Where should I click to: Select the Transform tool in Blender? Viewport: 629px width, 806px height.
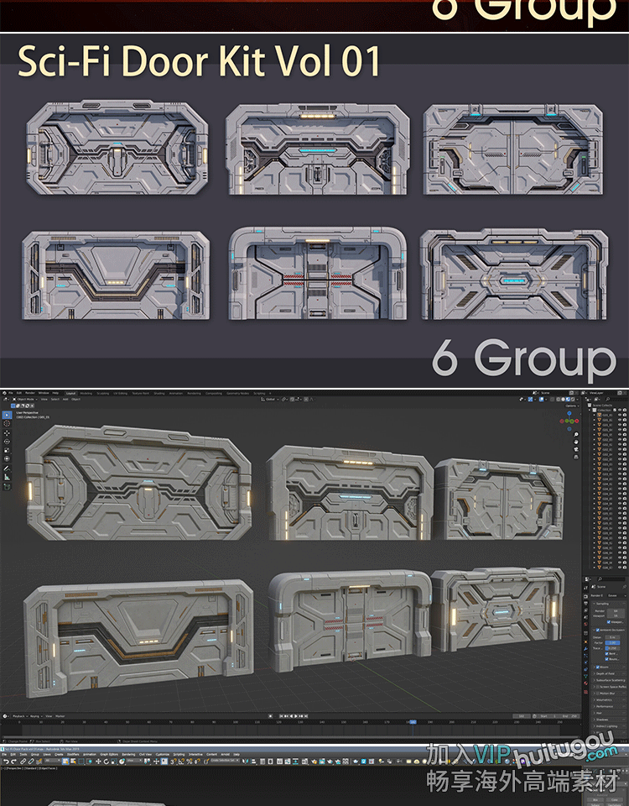[8, 458]
